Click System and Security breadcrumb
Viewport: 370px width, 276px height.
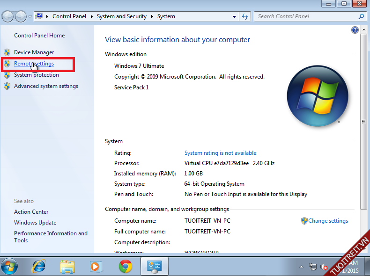coord(121,16)
